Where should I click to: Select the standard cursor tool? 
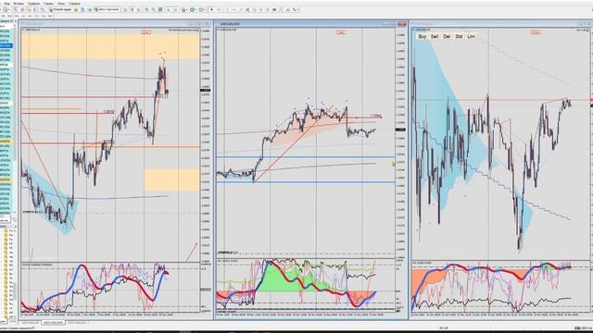(x=212, y=9)
